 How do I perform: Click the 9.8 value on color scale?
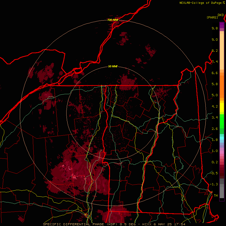pos(215,28)
